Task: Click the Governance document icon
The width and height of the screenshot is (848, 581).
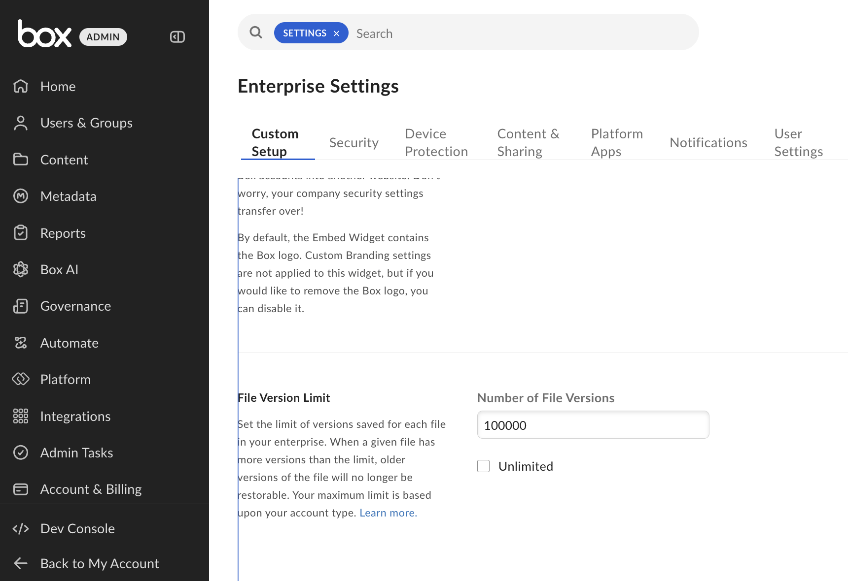Action: (21, 306)
